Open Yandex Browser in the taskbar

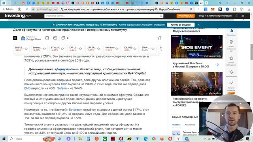(x=178, y=138)
